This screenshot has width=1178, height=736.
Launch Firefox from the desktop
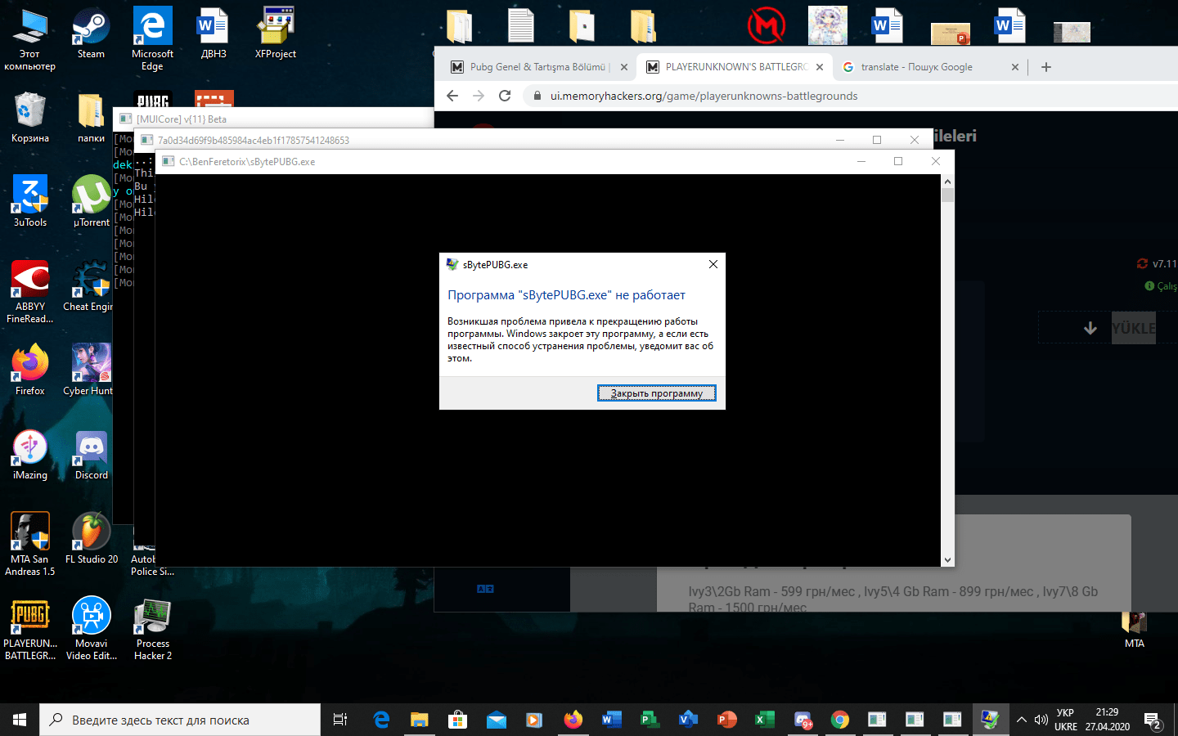point(30,370)
